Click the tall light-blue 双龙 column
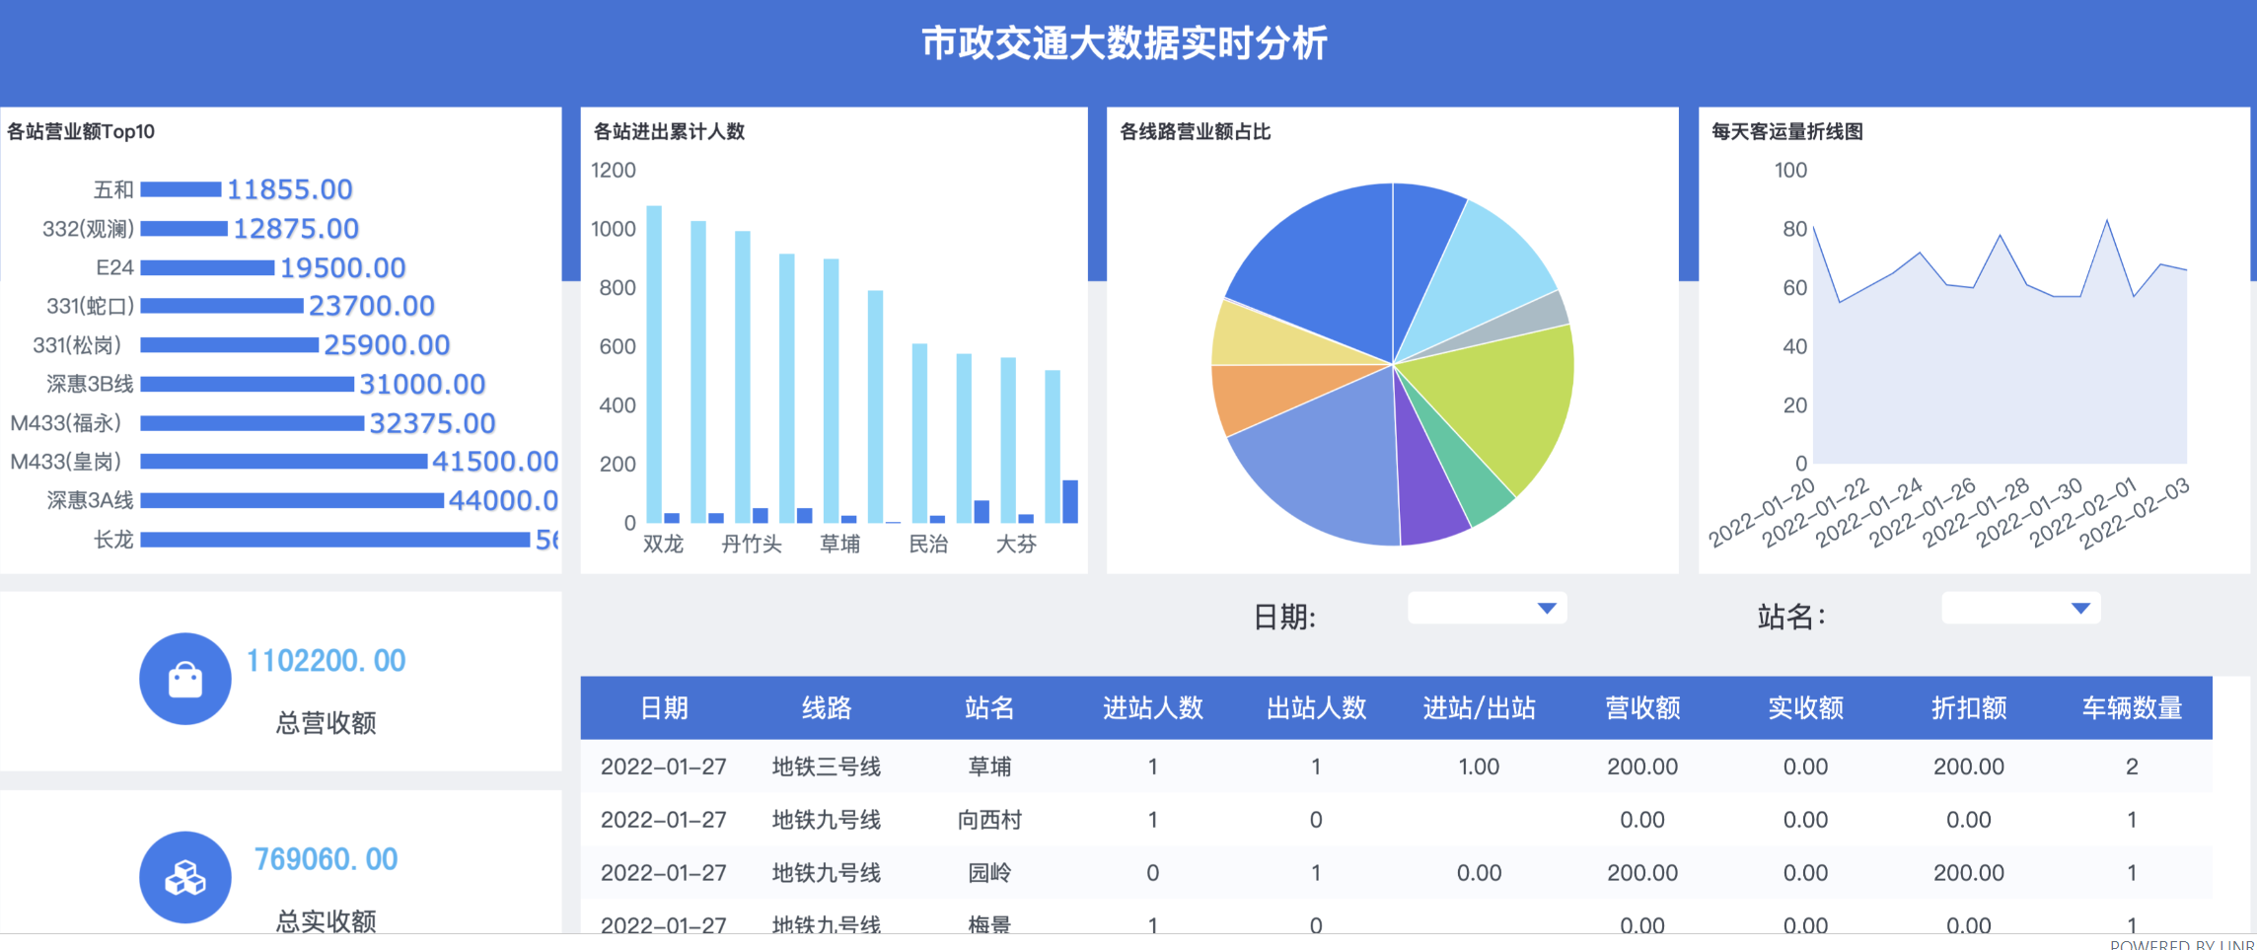 [x=654, y=365]
